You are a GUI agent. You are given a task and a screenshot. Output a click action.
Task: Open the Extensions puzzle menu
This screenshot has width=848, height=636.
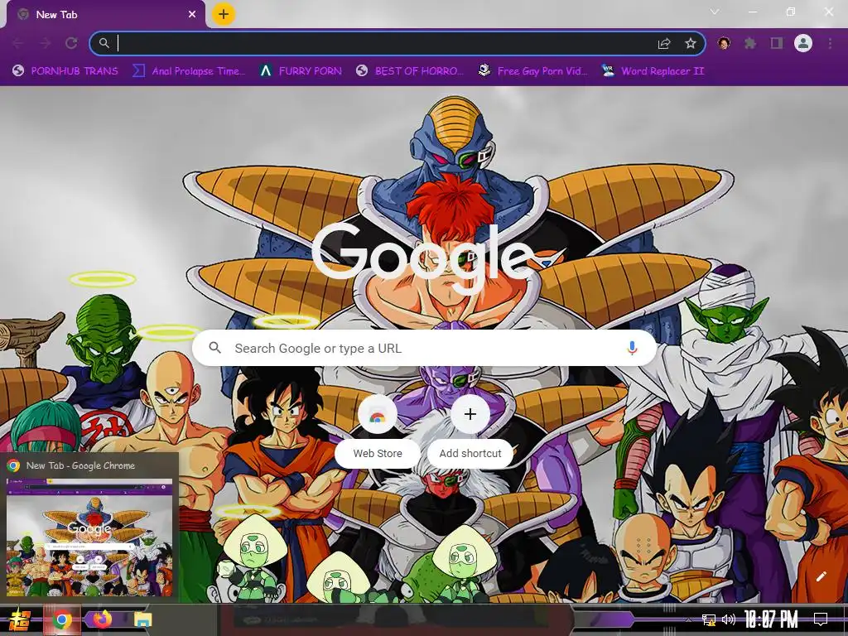point(750,43)
